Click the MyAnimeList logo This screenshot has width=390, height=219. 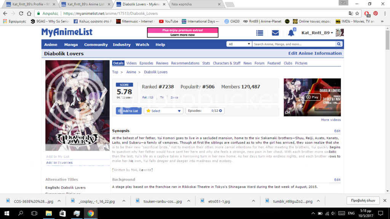pos(67,32)
